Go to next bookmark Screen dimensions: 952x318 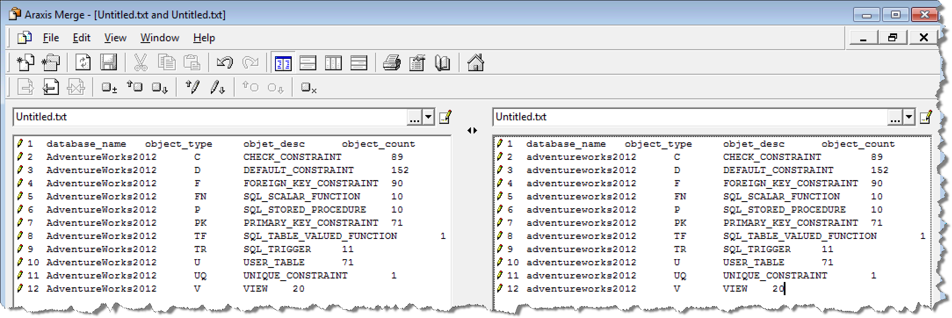(160, 88)
